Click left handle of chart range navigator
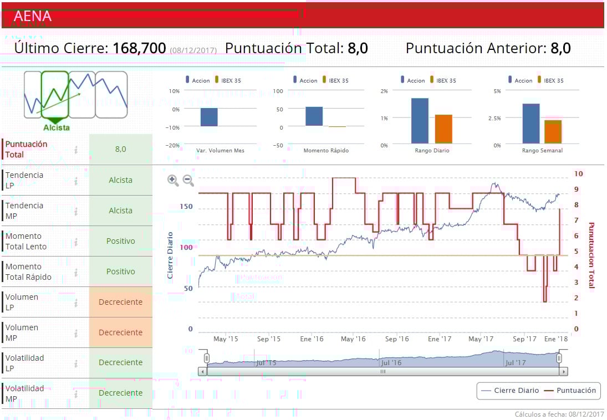607x420 pixels. (x=207, y=358)
